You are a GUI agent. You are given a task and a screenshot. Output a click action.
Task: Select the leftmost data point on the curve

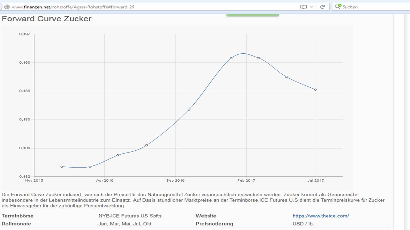click(x=62, y=167)
